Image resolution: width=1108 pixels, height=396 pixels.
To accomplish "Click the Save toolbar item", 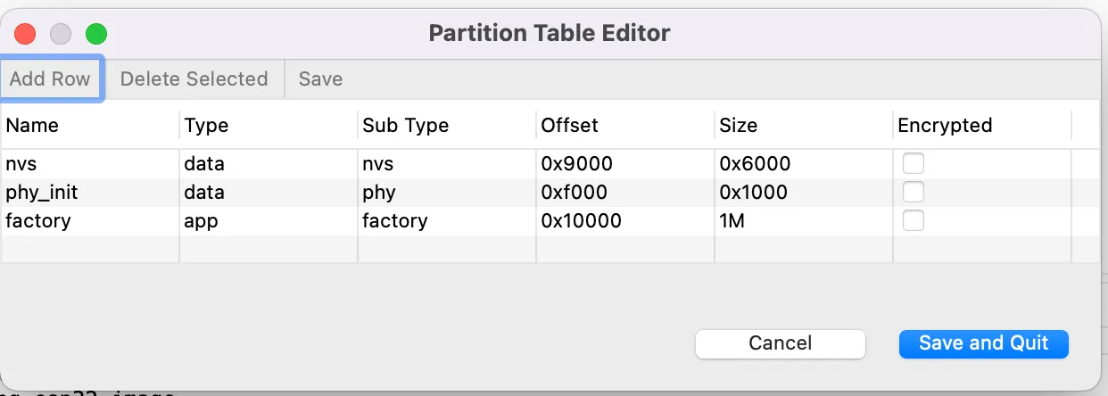I will (320, 78).
